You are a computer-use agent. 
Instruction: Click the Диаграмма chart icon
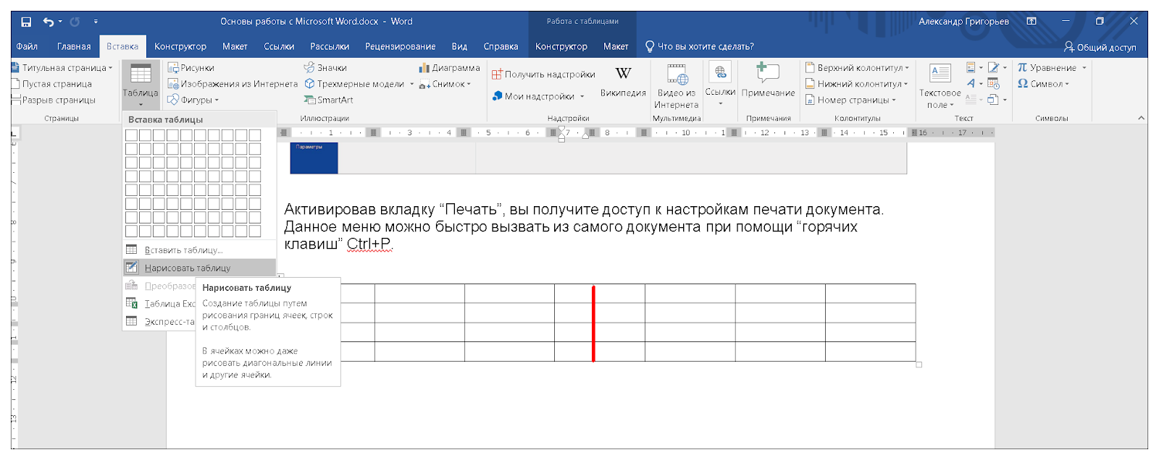click(x=424, y=68)
